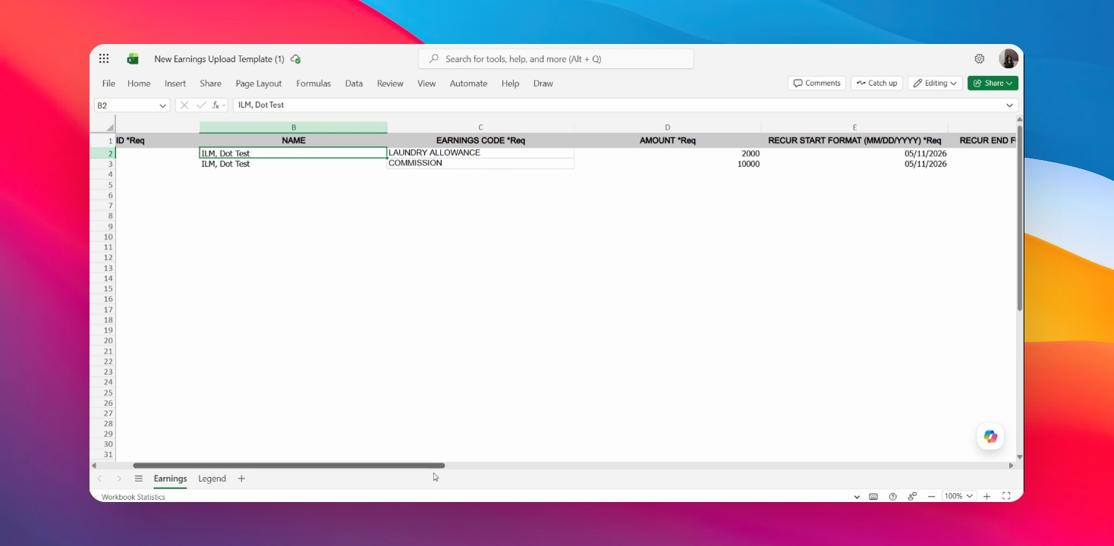Screen dimensions: 1114x546
Task: Select the LAUNDRY ALLOWANCE cell
Action: coord(480,153)
